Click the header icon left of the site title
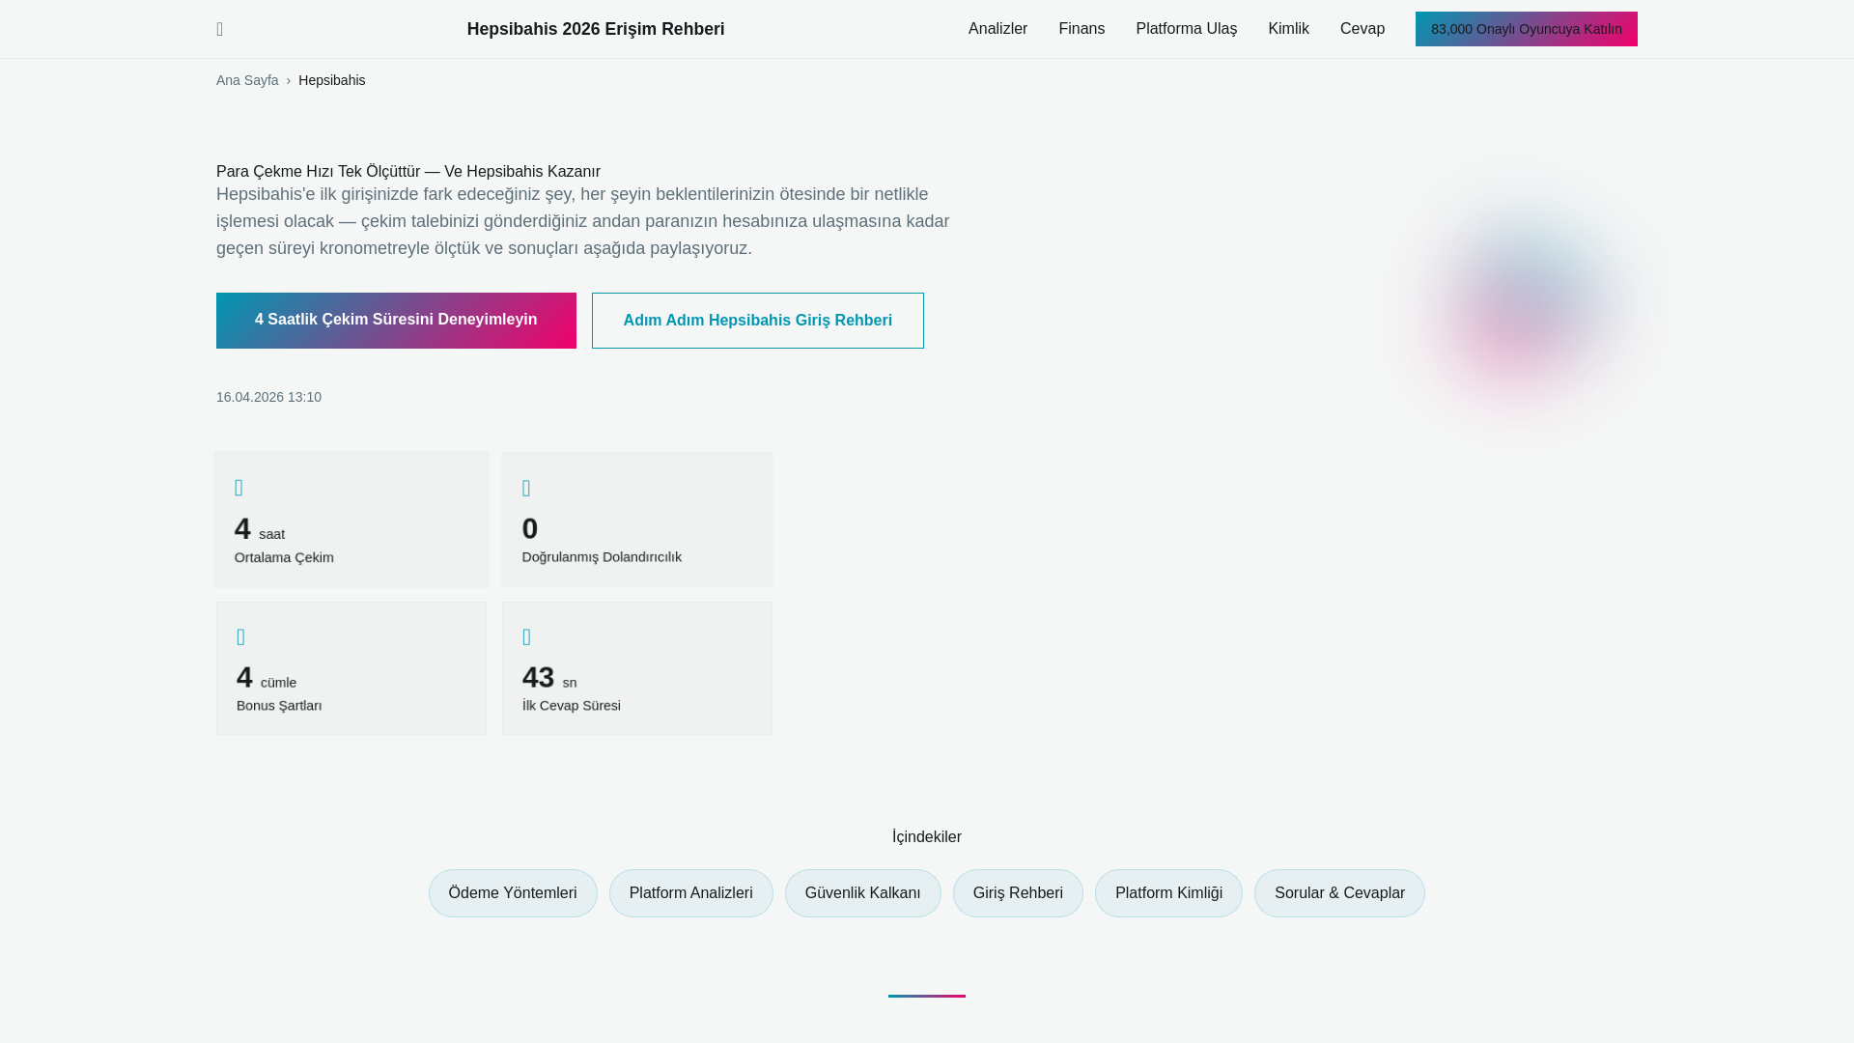1854x1043 pixels. click(x=220, y=29)
